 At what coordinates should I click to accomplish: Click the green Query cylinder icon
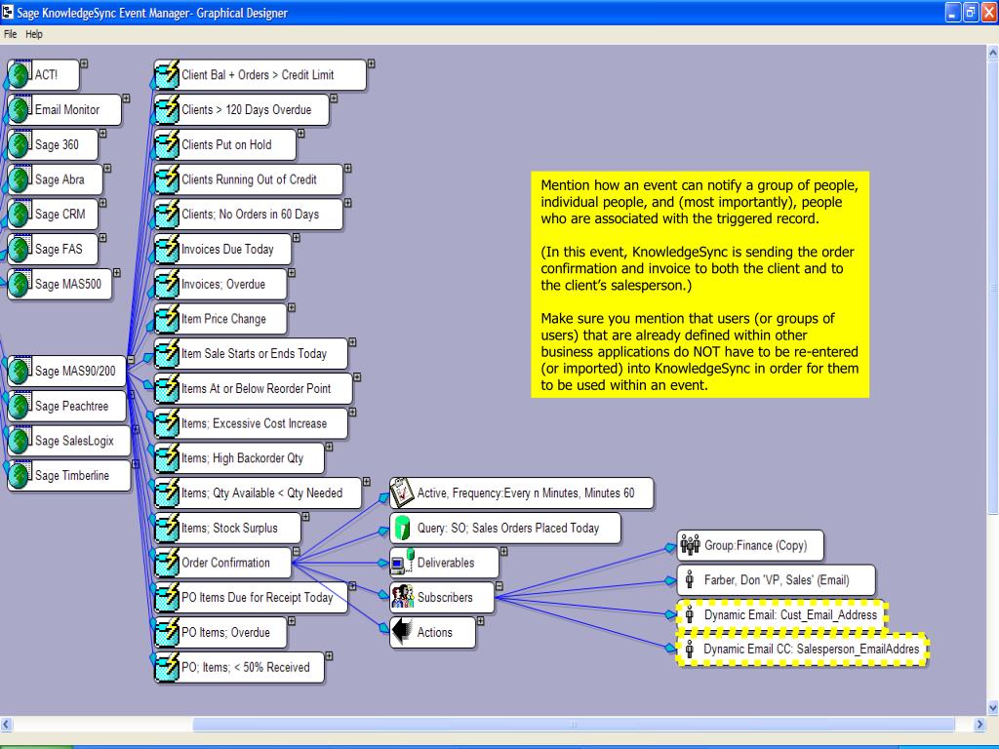[x=402, y=528]
